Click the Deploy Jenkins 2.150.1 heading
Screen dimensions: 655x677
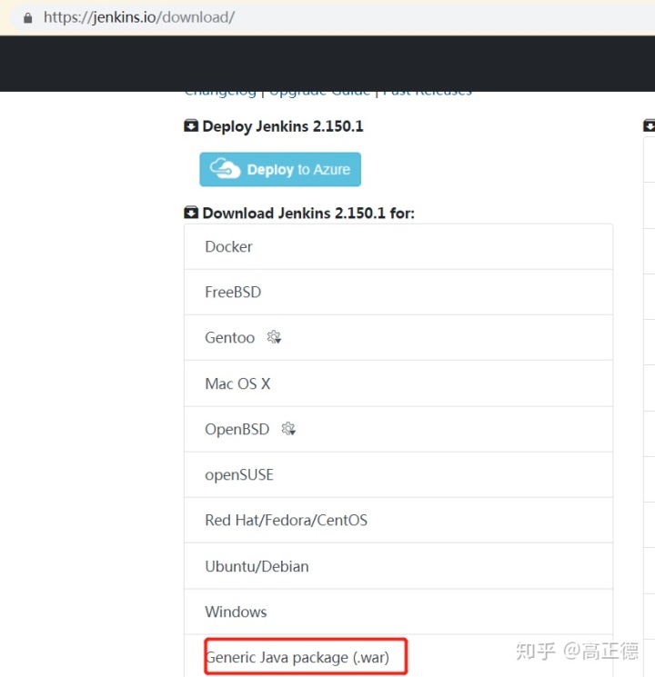[x=283, y=126]
